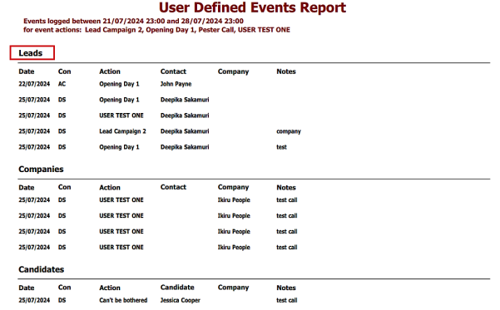
Task: Click the Notes column header under Leads
Action: (x=286, y=71)
